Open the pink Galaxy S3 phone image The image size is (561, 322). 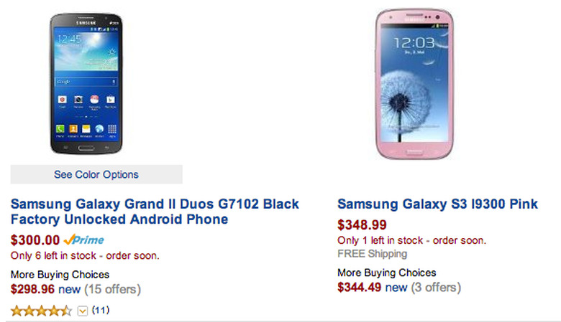pyautogui.click(x=414, y=84)
